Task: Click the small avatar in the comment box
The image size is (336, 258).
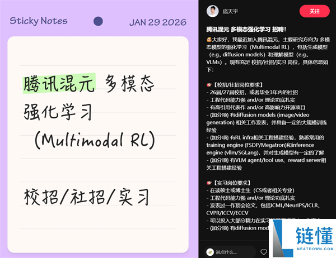Action: point(210,252)
